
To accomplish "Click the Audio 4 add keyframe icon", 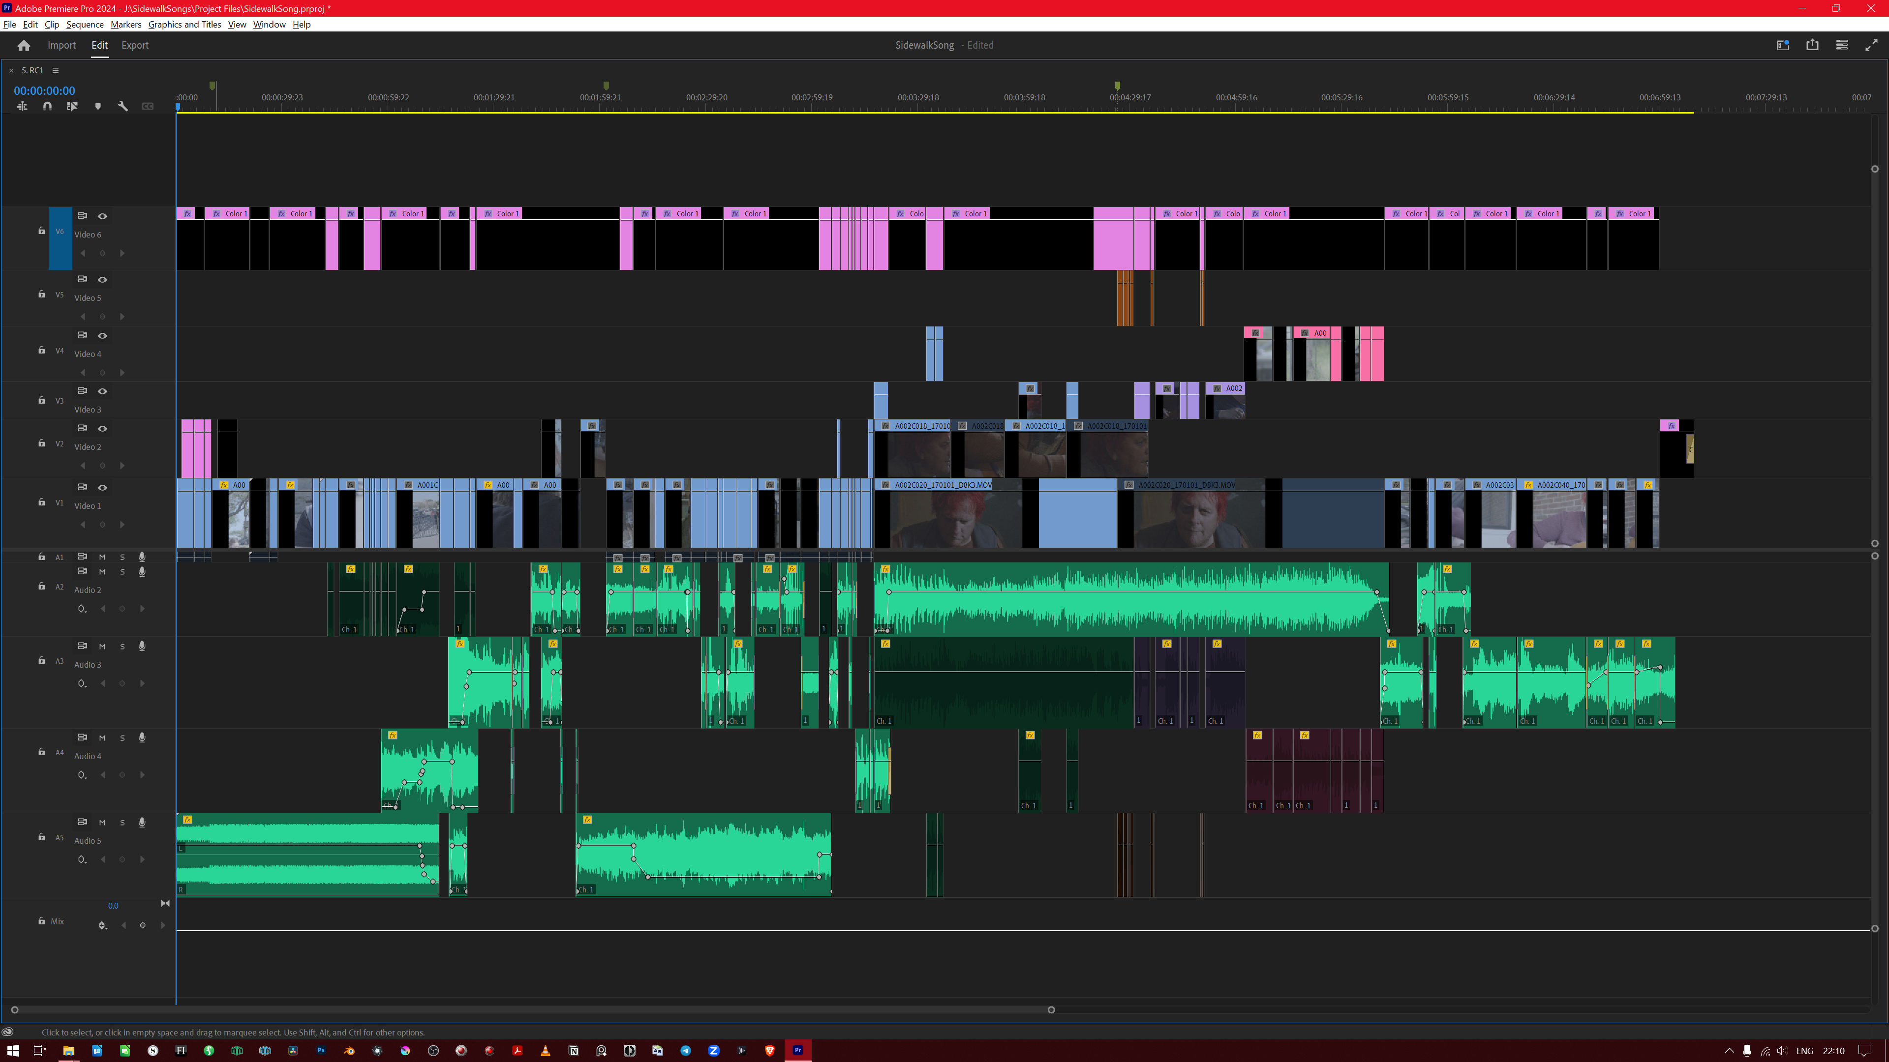I will coord(122,775).
